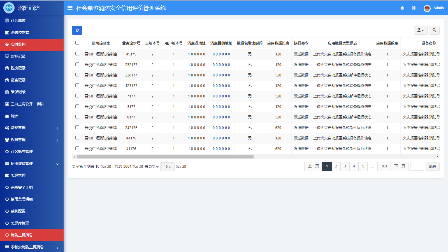
Task: Click the scrollbar left arrow
Action: pos(74,157)
